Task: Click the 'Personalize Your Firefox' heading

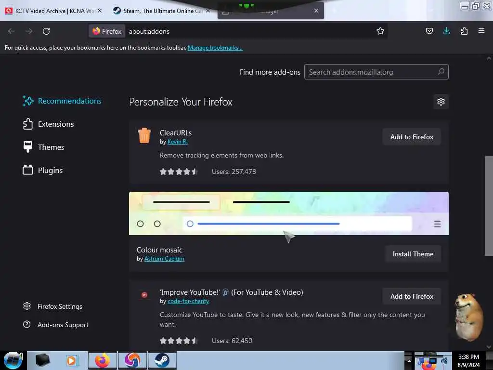Action: pyautogui.click(x=181, y=102)
